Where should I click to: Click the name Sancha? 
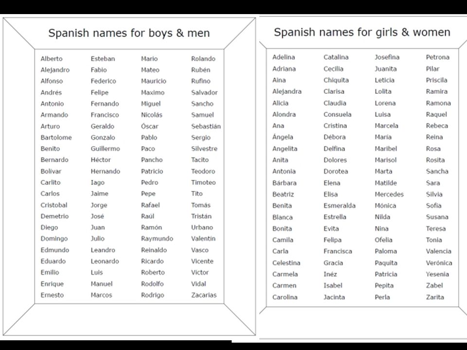tap(437, 172)
